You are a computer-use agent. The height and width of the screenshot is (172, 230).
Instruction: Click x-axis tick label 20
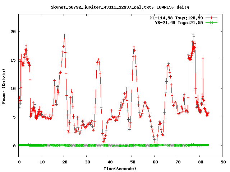pos(65,162)
